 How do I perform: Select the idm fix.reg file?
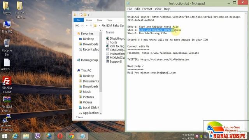(x=115, y=46)
